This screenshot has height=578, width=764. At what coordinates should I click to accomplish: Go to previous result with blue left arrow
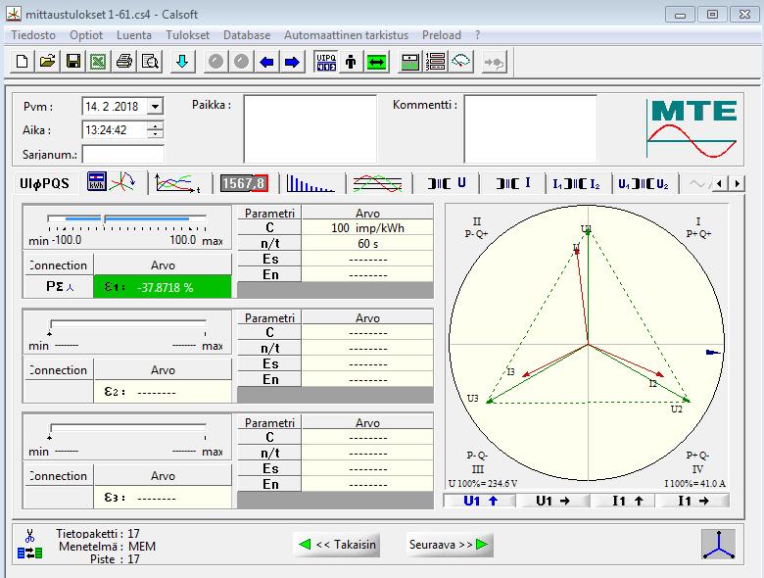click(x=266, y=62)
